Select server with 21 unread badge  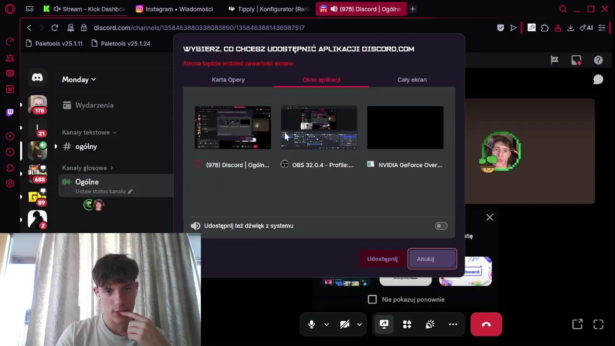tap(37, 127)
